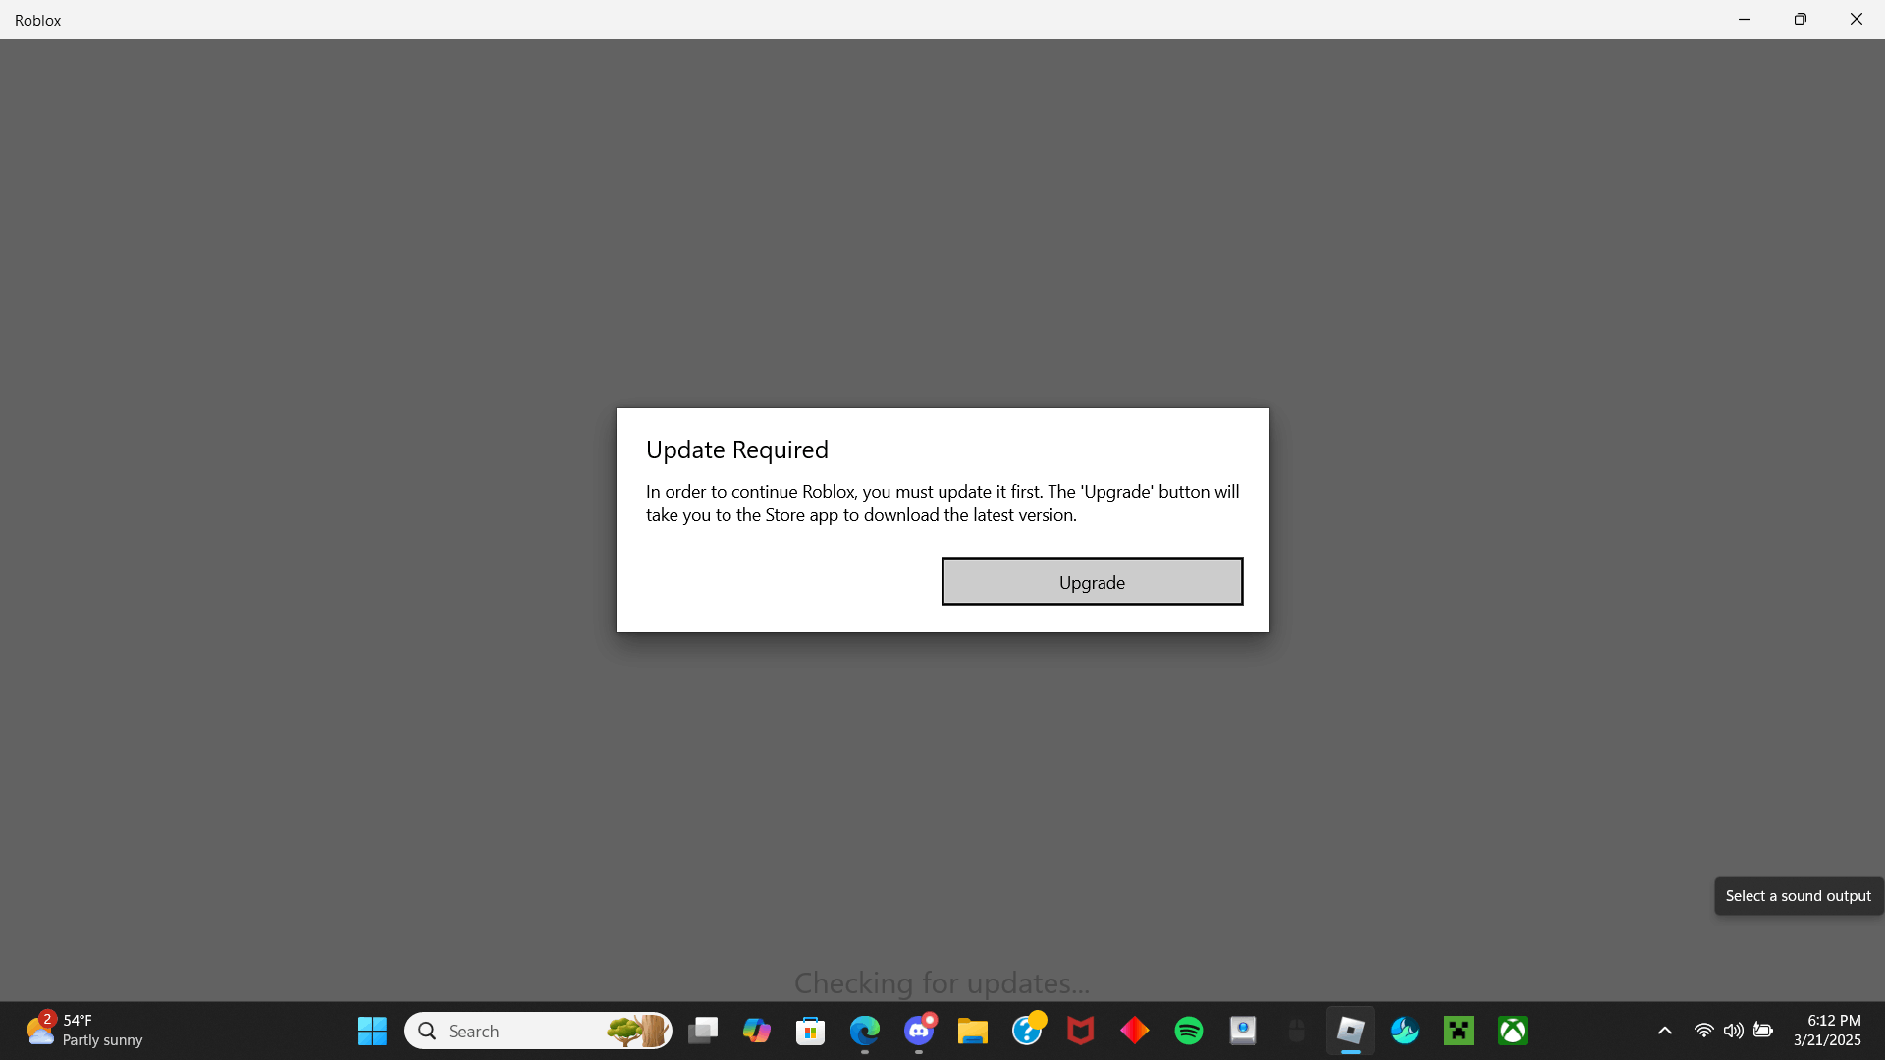Open the clock and date flyout
This screenshot has width=1885, height=1060.
point(1827,1031)
